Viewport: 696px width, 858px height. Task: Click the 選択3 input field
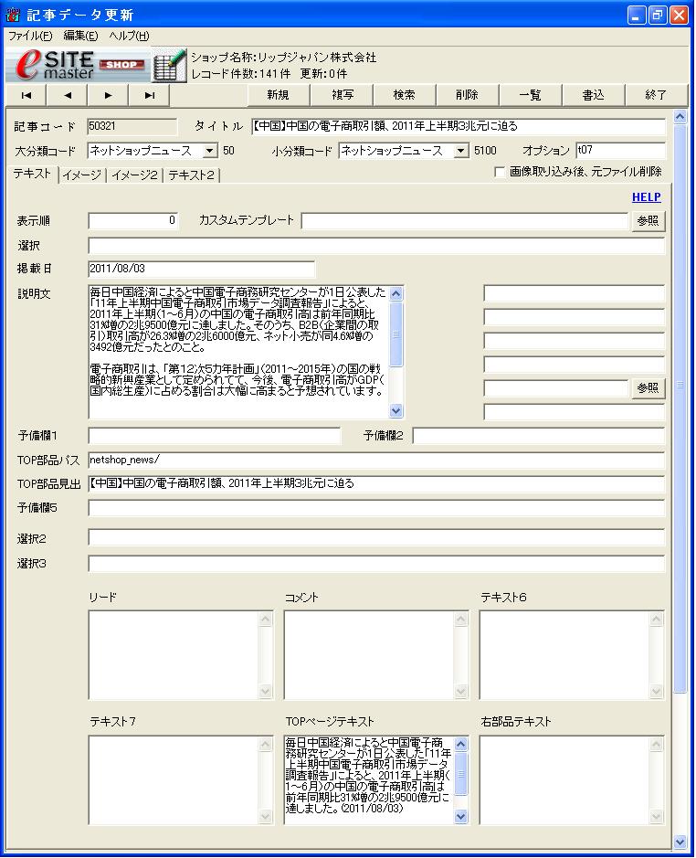[x=376, y=564]
